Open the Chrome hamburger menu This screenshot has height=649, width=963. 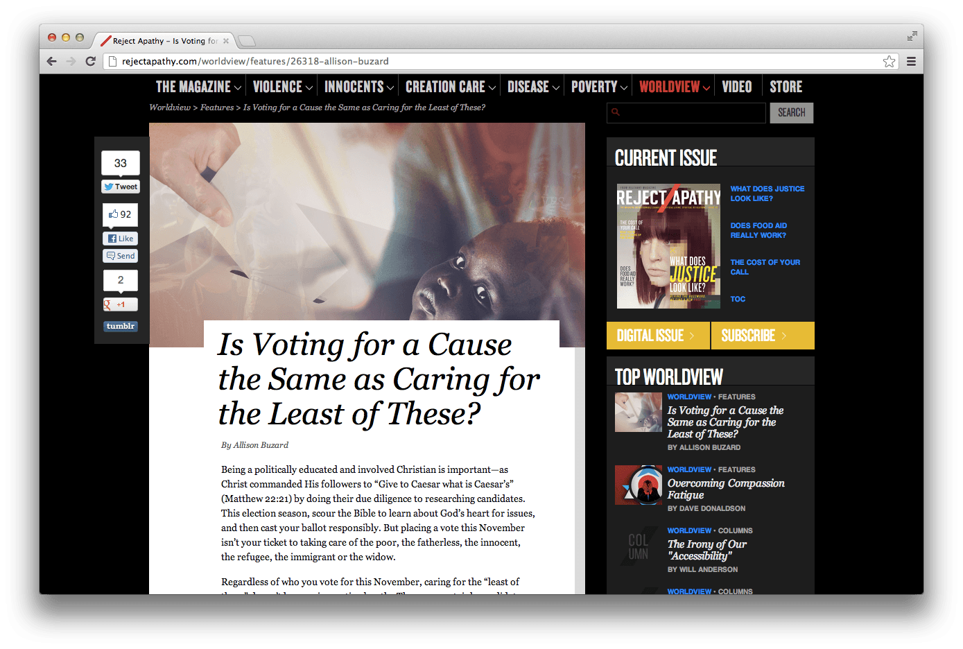pyautogui.click(x=911, y=62)
